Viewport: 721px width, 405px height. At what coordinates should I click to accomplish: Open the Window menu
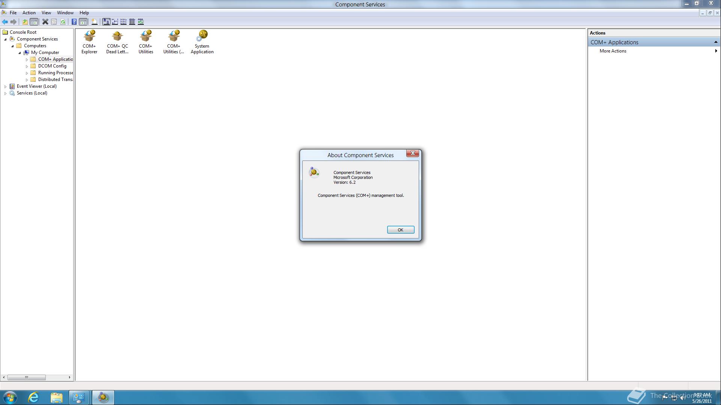pyautogui.click(x=65, y=13)
